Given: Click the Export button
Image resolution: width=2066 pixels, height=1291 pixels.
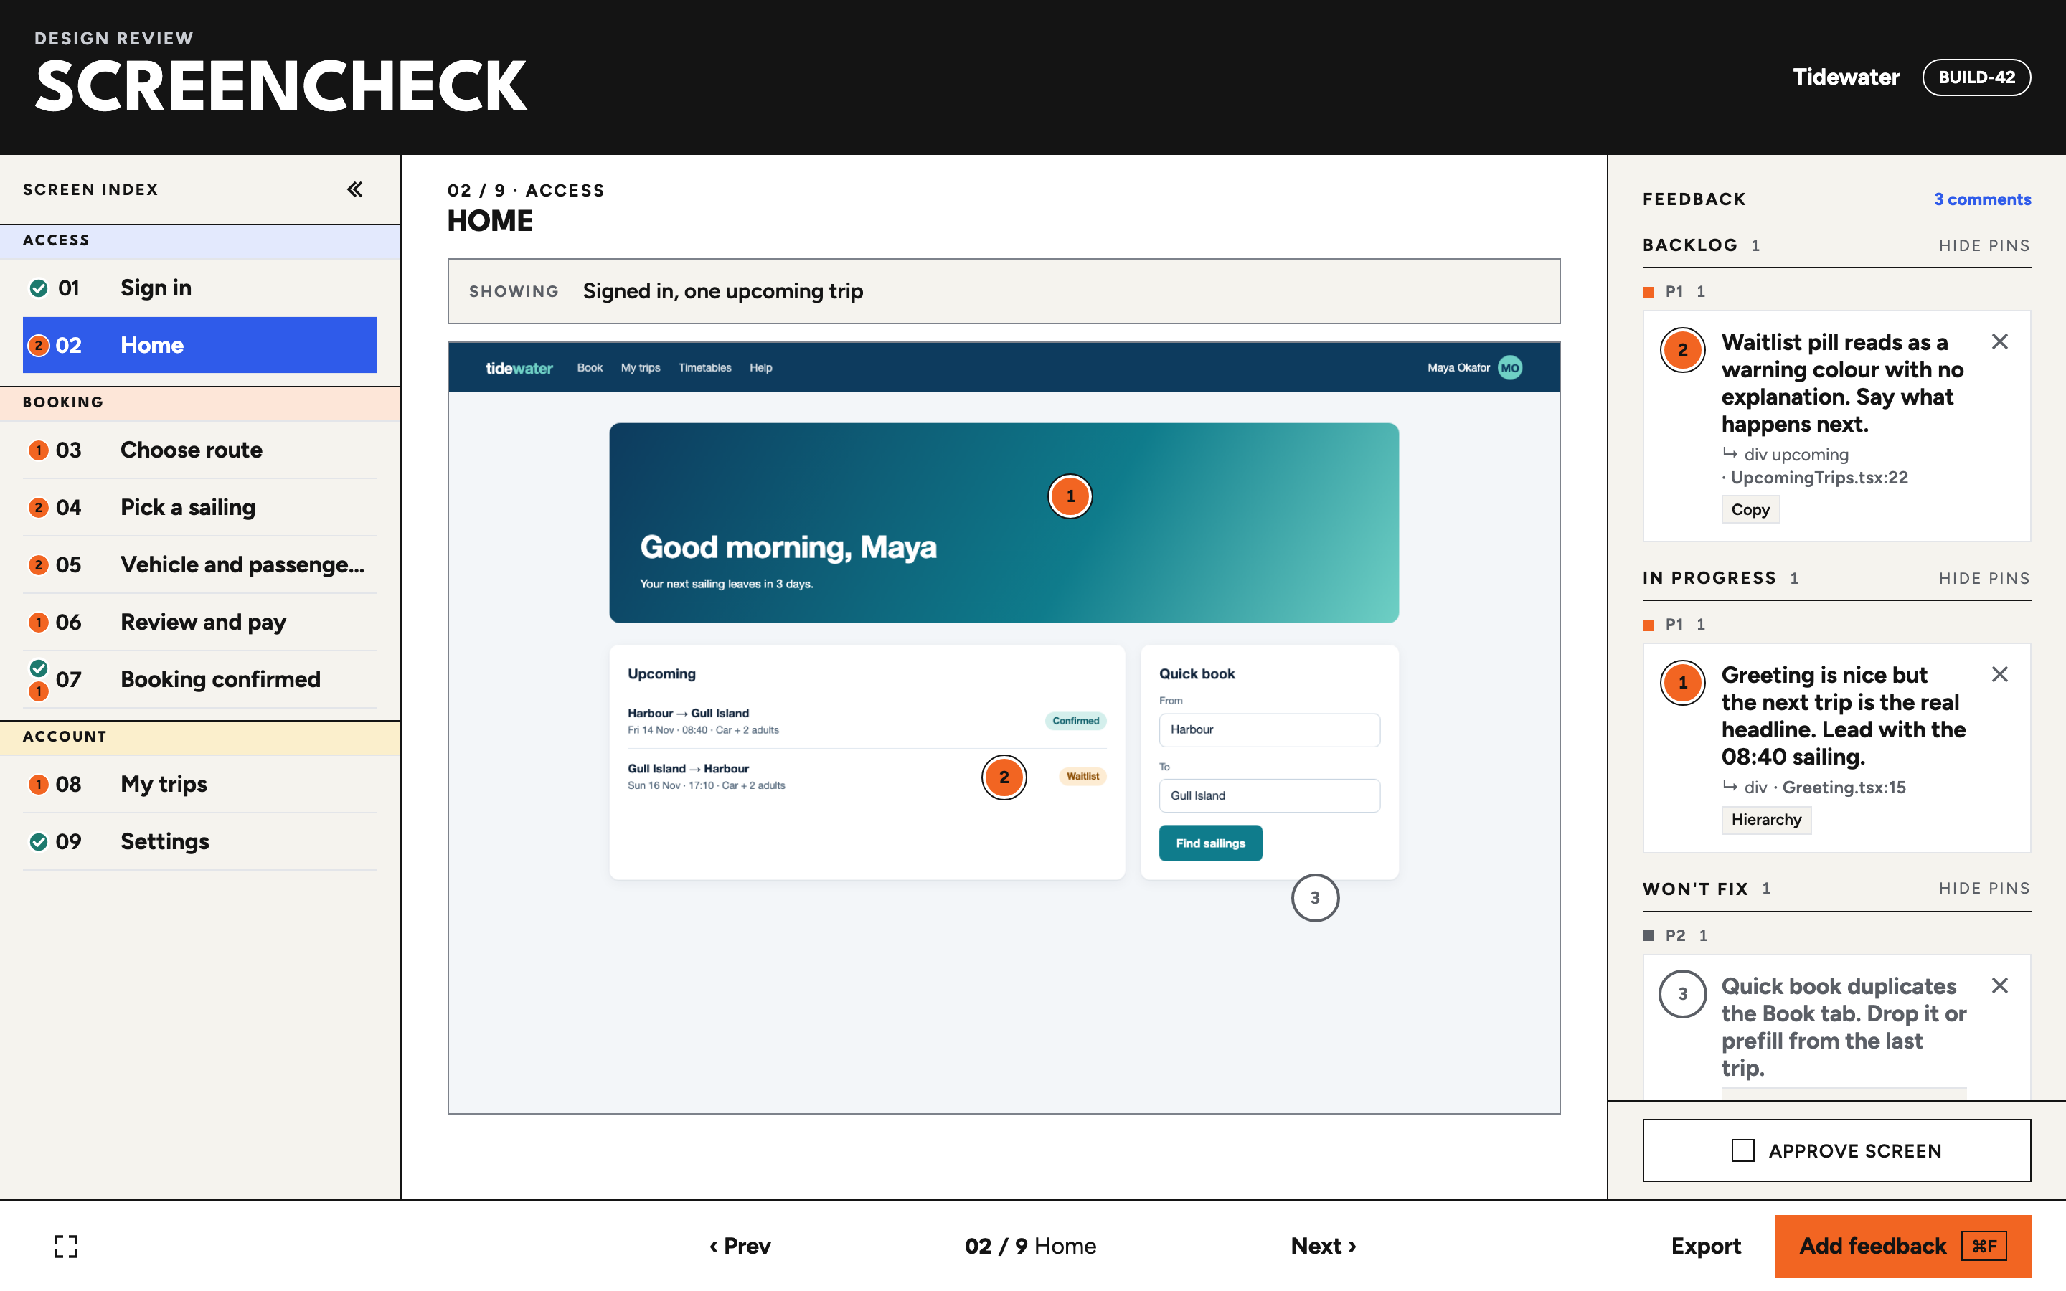Looking at the screenshot, I should point(1706,1246).
